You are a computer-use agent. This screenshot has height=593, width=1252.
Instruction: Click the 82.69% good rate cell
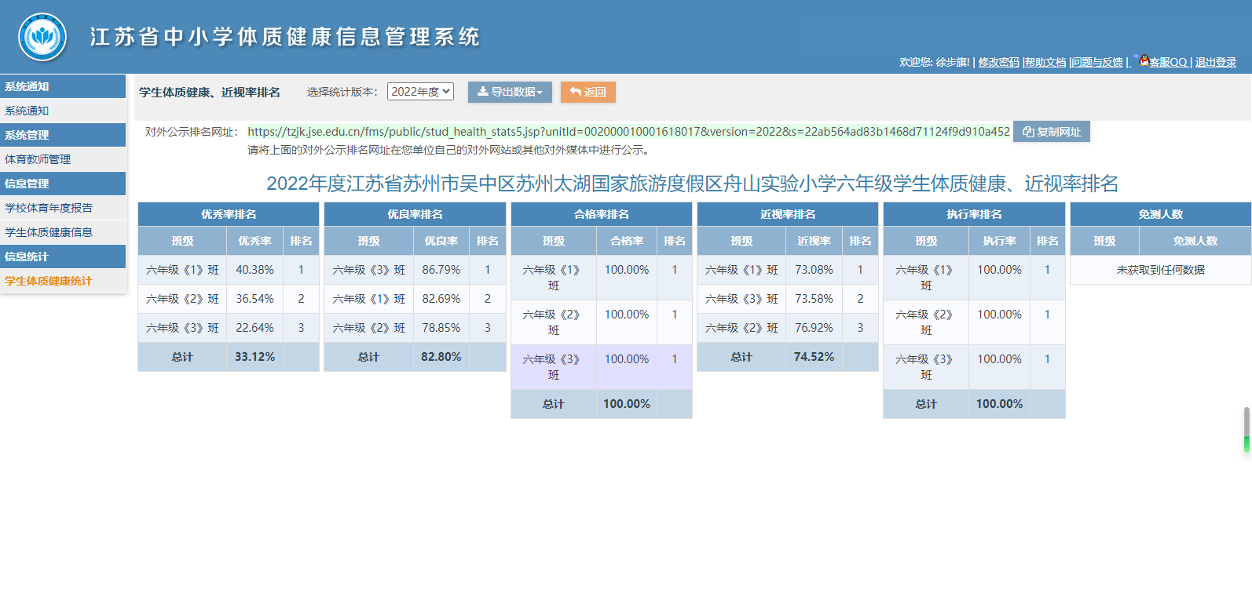[x=441, y=299]
